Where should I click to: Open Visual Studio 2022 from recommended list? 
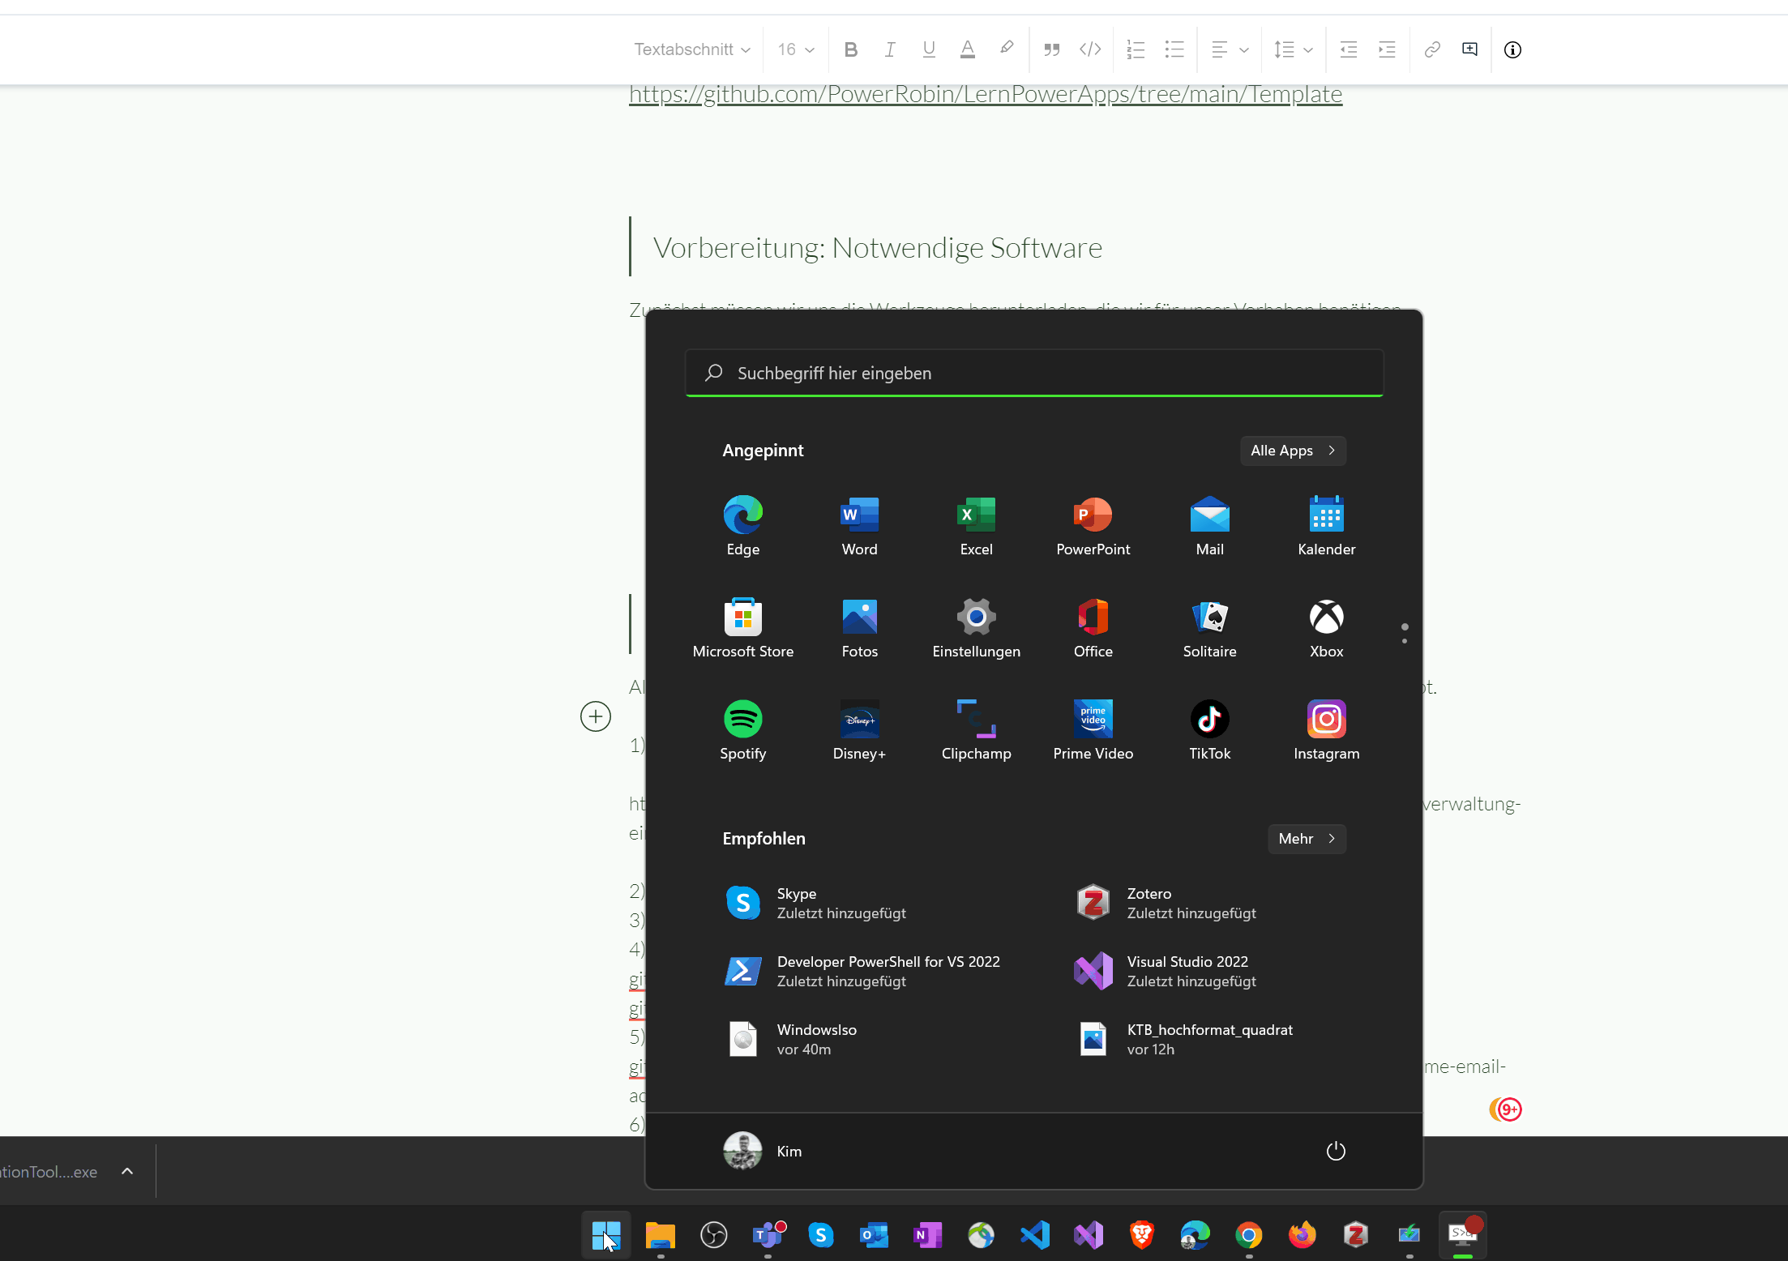[x=1187, y=971]
